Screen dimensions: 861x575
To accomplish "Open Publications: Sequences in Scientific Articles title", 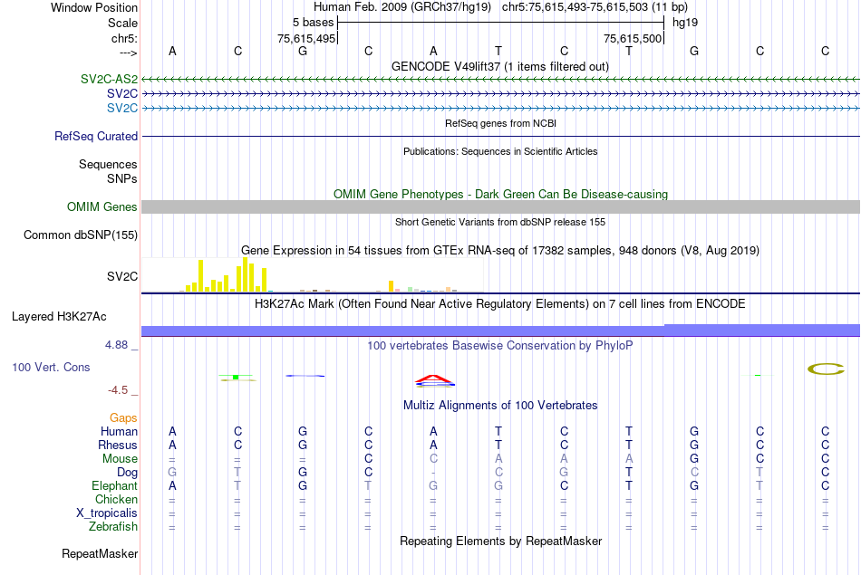I will 500,151.
